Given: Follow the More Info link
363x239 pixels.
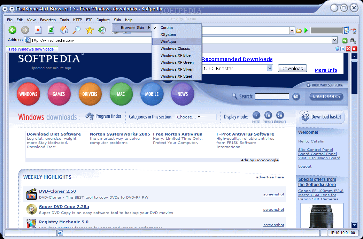Looking at the screenshot, I should click(x=326, y=70).
